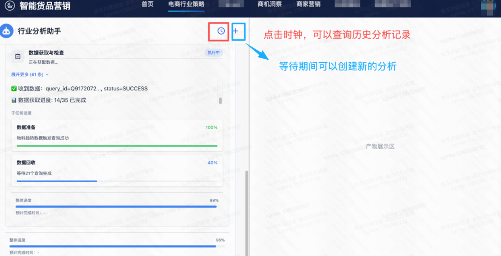Open the 商机洞察 tab

pos(270,4)
